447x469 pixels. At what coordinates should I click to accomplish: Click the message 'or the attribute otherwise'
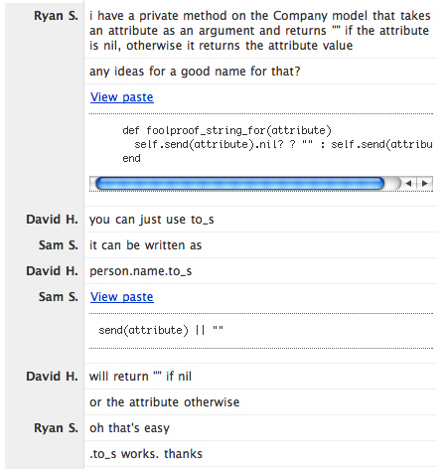coord(165,402)
